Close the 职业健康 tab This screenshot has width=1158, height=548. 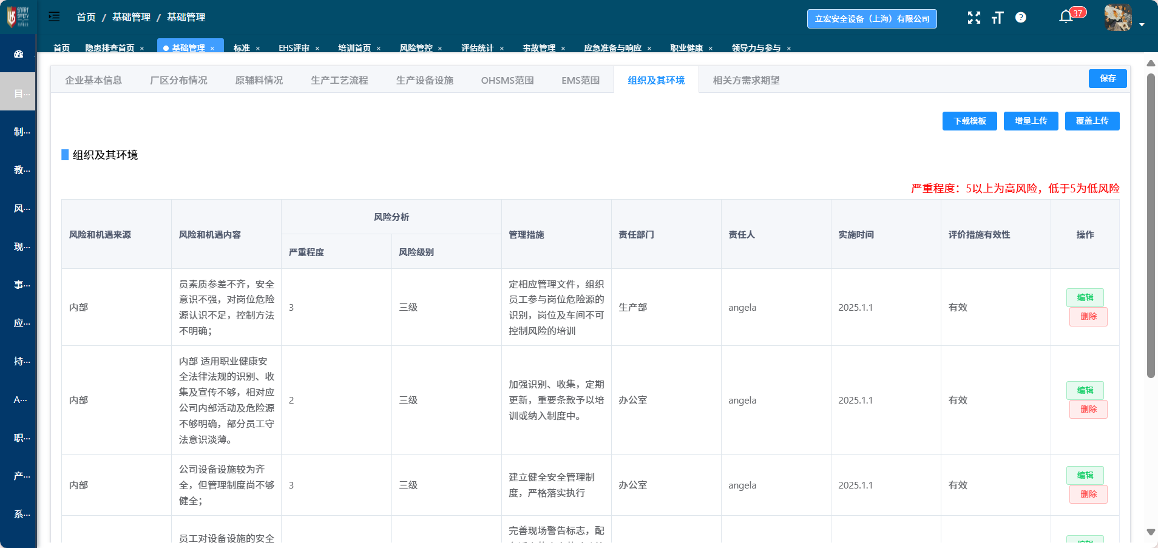click(x=711, y=49)
